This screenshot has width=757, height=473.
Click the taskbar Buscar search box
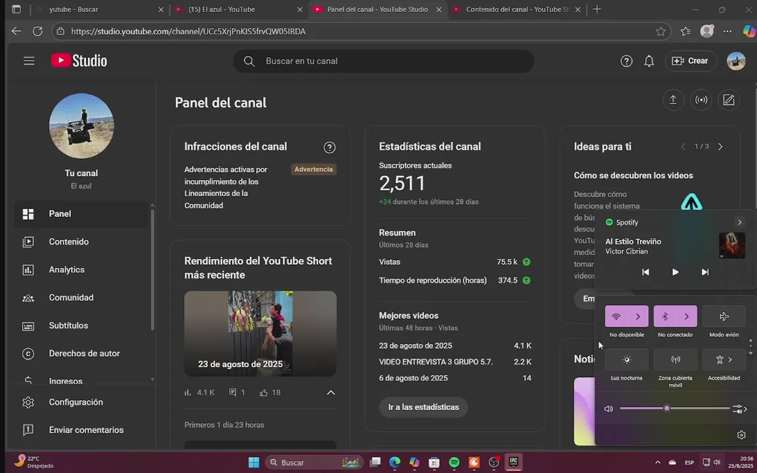click(x=315, y=462)
